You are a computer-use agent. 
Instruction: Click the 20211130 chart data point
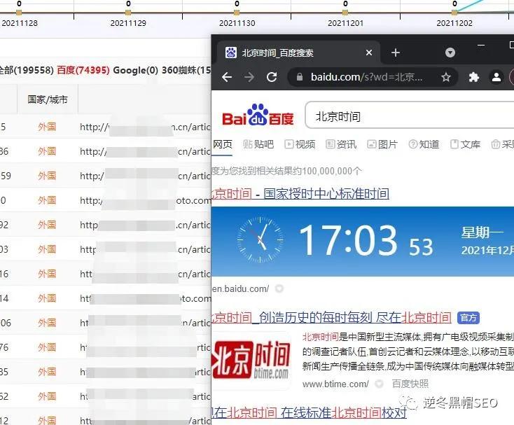(237, 13)
